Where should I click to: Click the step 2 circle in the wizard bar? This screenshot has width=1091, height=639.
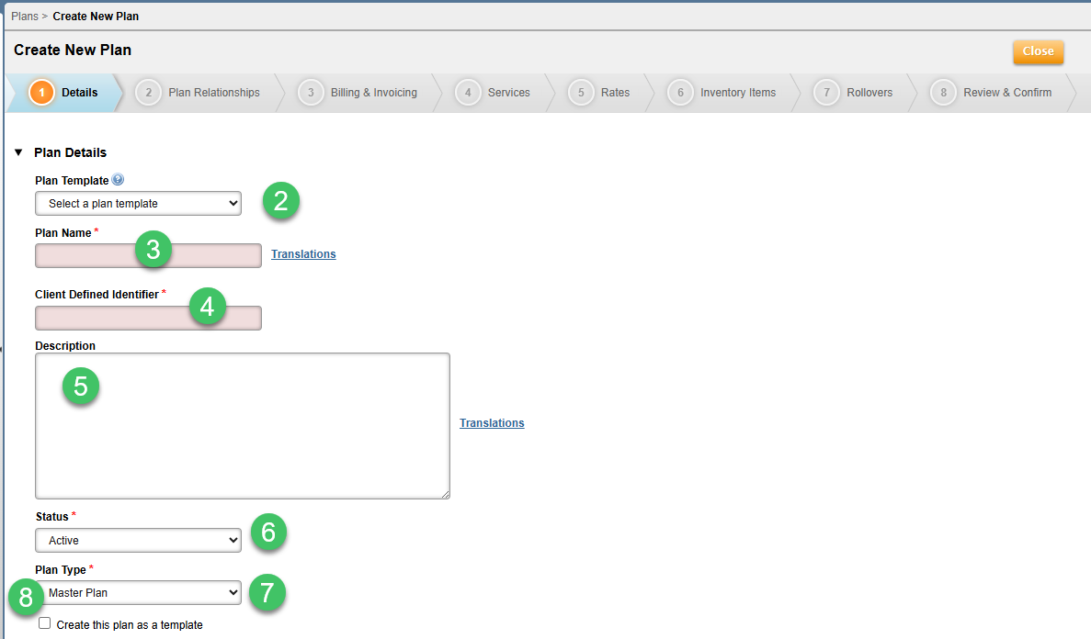(x=148, y=92)
